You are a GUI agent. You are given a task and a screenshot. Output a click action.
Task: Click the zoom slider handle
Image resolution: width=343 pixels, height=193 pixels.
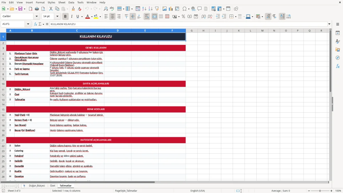tap(320, 191)
